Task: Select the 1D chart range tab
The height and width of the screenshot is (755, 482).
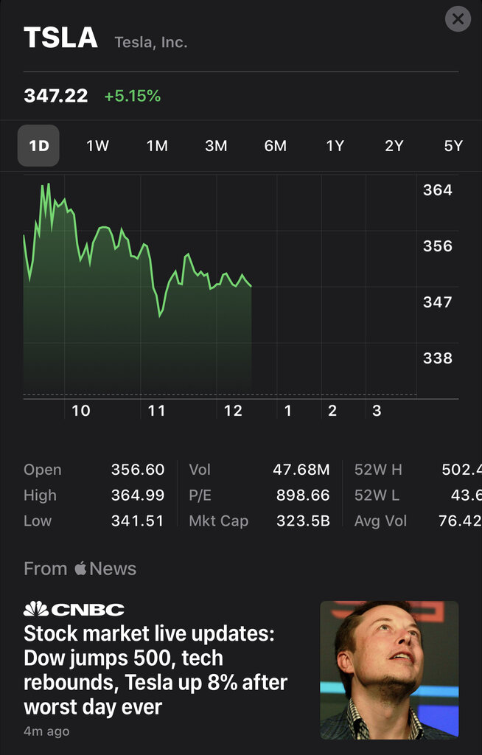Action: click(x=38, y=145)
